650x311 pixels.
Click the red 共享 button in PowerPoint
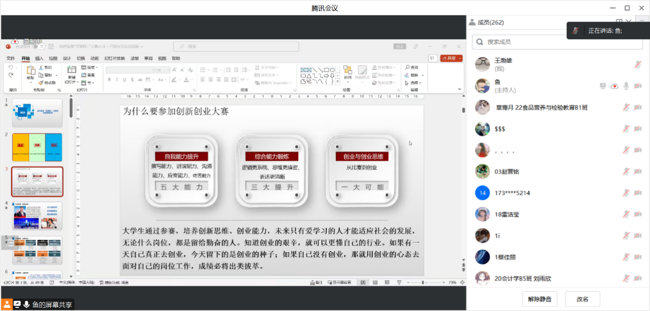tap(451, 58)
